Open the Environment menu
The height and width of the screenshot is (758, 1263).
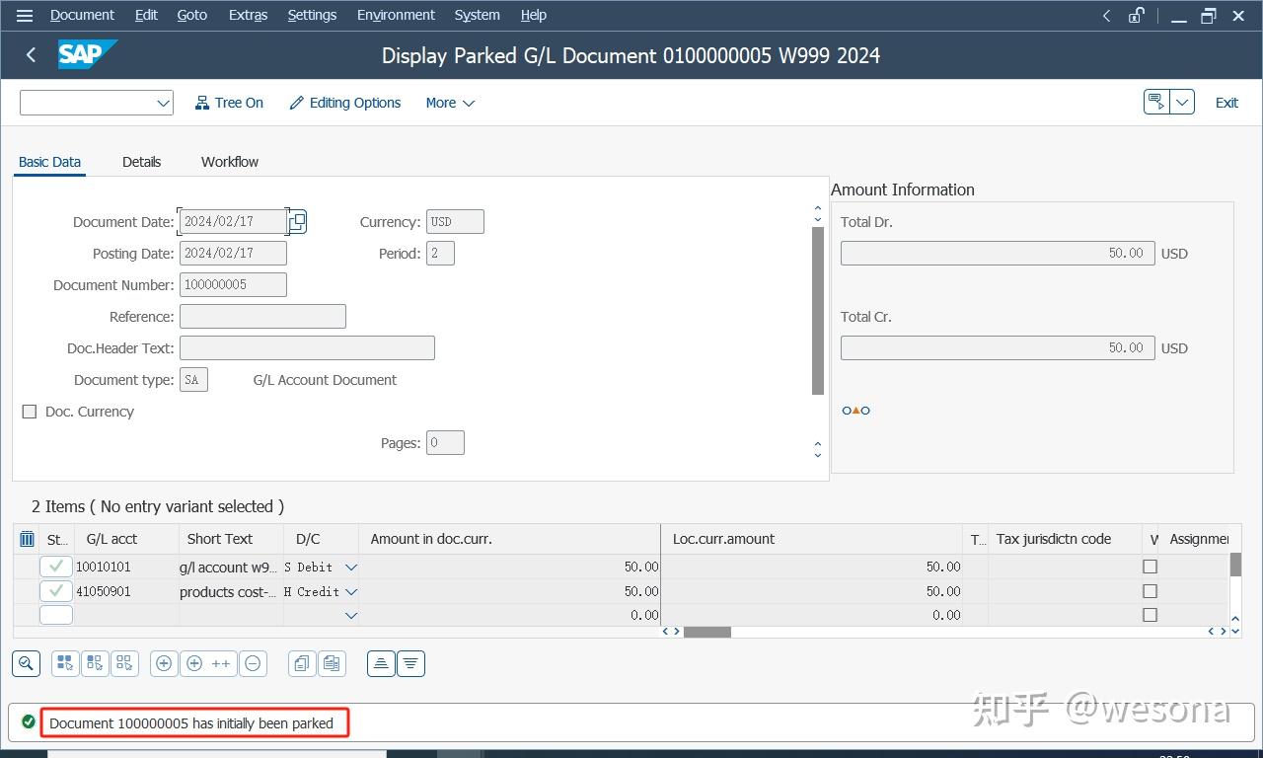point(396,16)
